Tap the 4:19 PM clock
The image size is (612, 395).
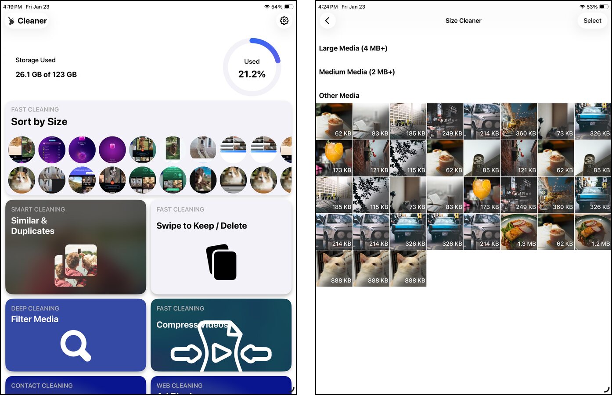[12, 7]
